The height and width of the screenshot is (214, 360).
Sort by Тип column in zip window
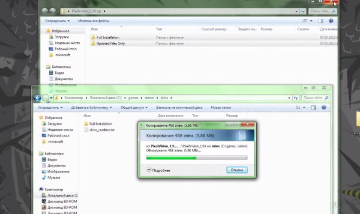159,29
